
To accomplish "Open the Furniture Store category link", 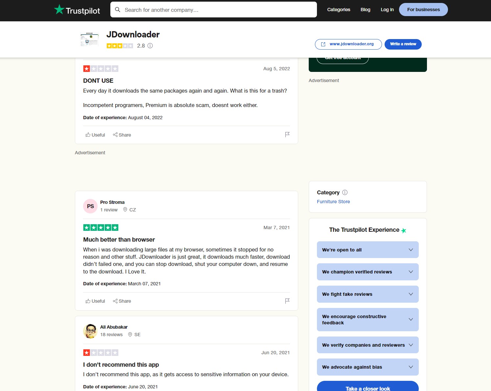I will [333, 202].
